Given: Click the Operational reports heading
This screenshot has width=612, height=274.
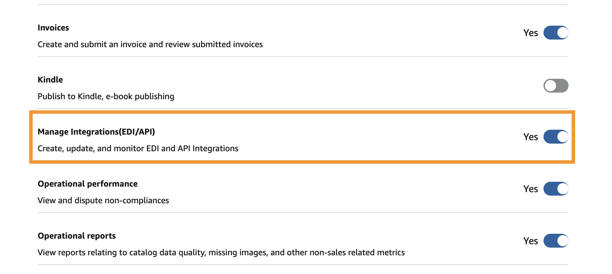Looking at the screenshot, I should point(76,236).
